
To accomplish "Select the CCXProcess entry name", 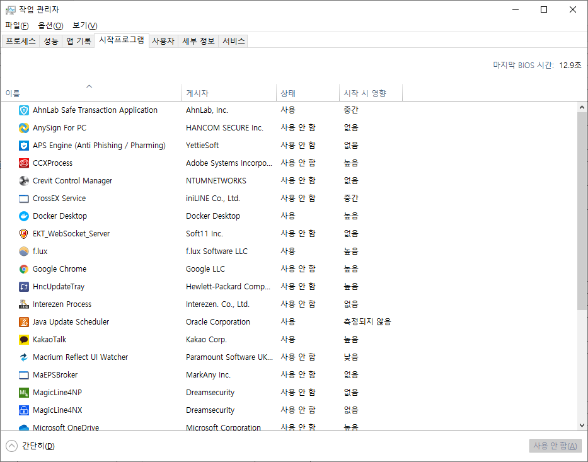I will [x=52, y=163].
